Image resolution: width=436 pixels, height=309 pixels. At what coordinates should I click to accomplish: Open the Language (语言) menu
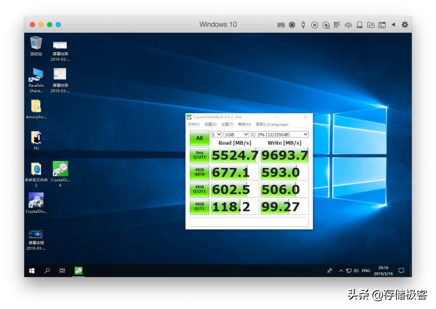pyautogui.click(x=272, y=124)
